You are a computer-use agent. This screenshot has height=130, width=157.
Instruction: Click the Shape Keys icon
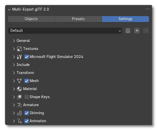[x=19, y=97]
